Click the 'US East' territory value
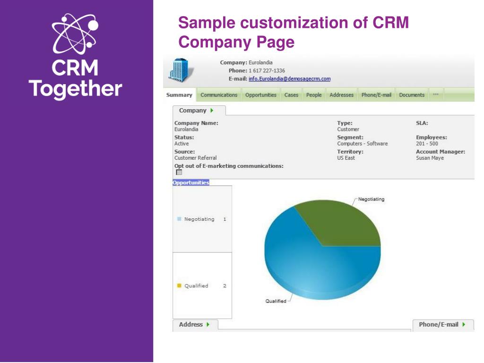Screen dimensions: 484x363 [x=346, y=158]
